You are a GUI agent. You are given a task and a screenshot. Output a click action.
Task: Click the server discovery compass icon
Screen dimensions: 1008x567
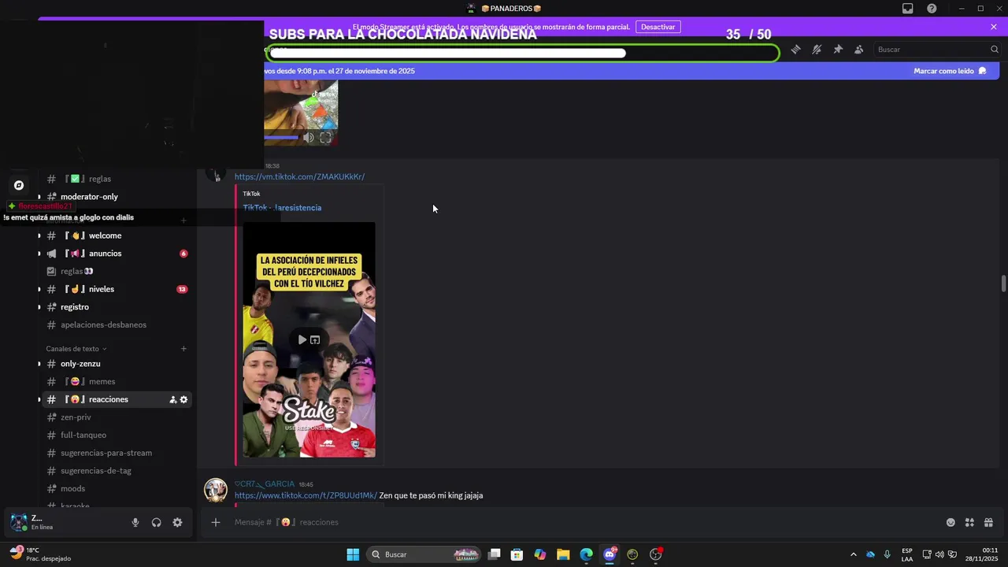point(19,186)
